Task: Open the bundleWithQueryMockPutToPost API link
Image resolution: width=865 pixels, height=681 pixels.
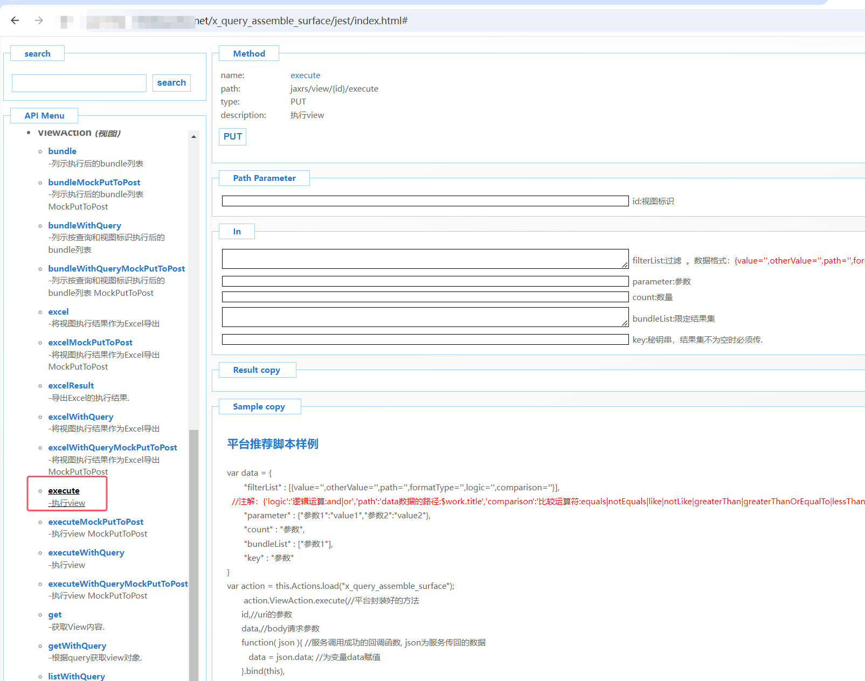Action: [116, 269]
